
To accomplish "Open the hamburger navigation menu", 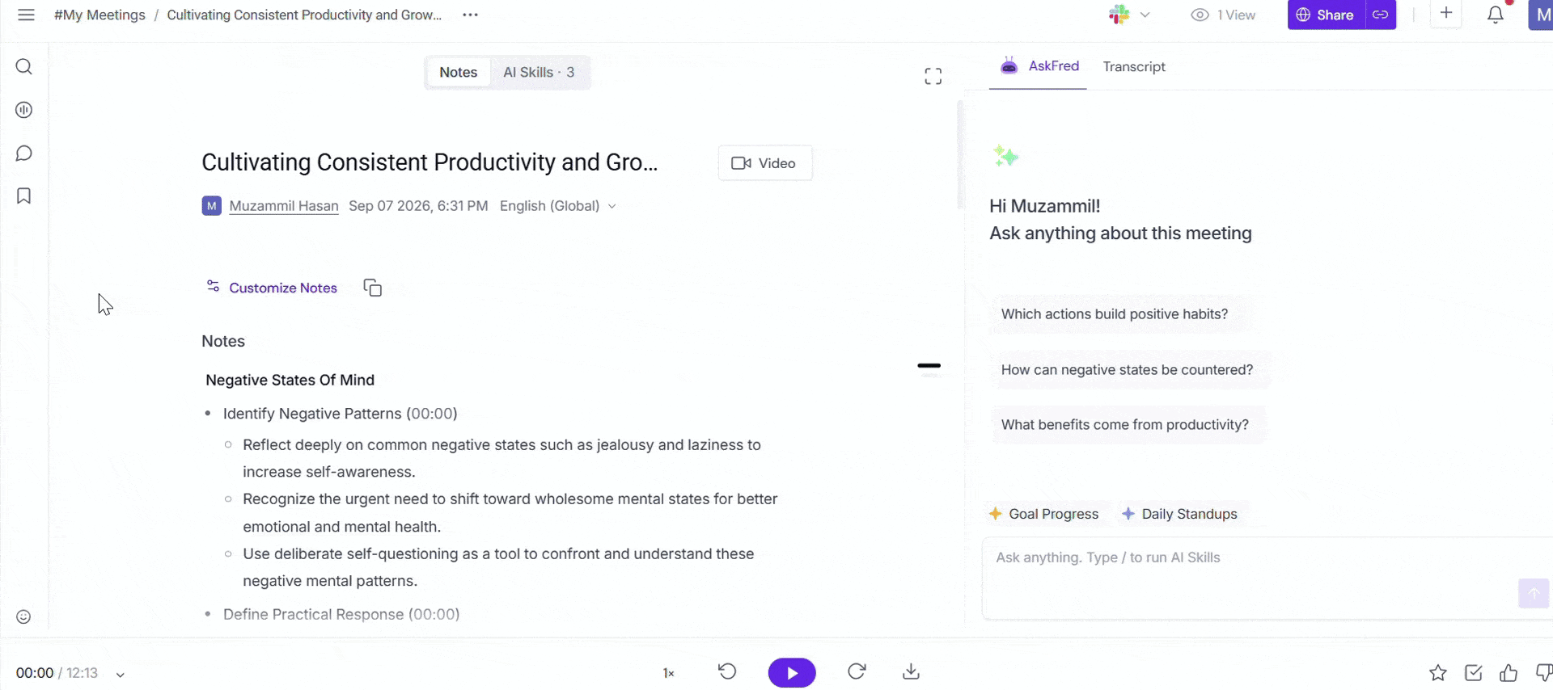I will point(26,15).
